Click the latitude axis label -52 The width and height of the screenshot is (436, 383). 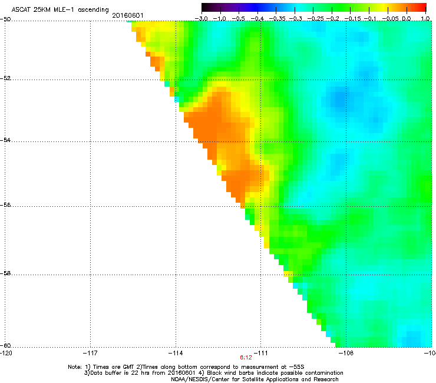click(x=5, y=78)
